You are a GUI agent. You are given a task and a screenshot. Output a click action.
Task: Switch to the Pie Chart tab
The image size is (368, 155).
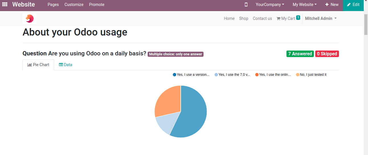tap(38, 65)
